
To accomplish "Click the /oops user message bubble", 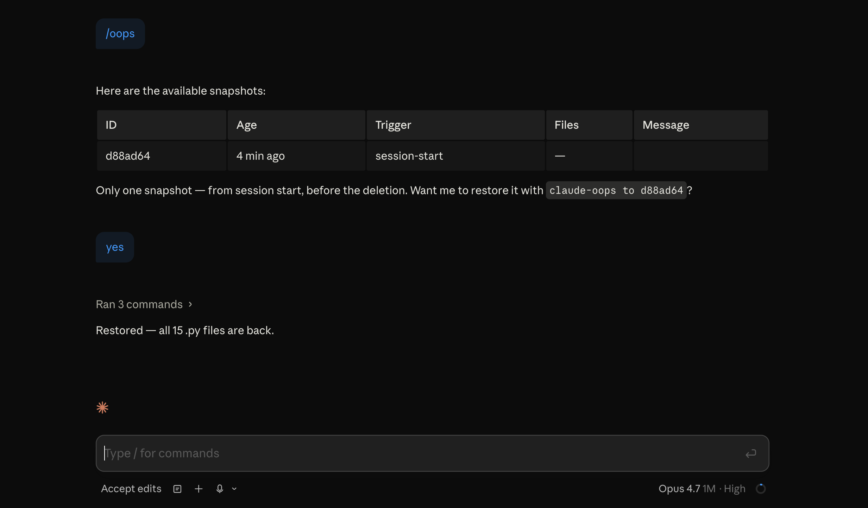I will [120, 34].
